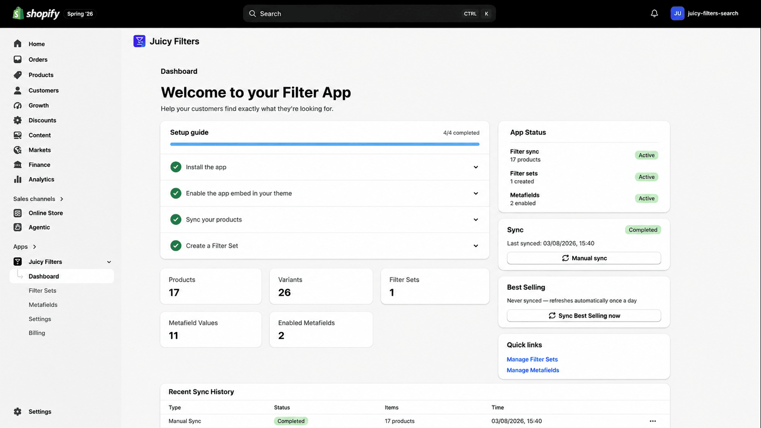This screenshot has width=761, height=428.
Task: Click the 4/4 completed text
Action: click(x=461, y=133)
